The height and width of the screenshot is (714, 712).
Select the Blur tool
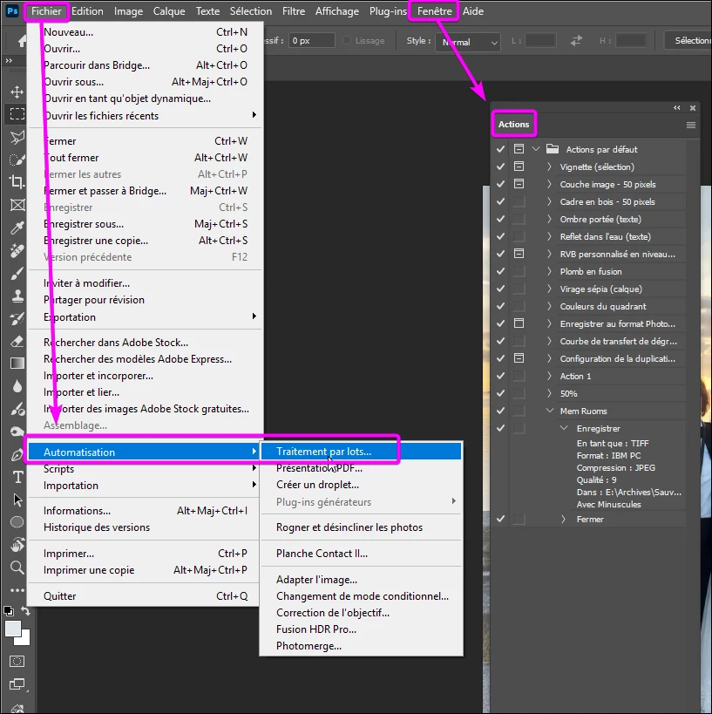[17, 386]
